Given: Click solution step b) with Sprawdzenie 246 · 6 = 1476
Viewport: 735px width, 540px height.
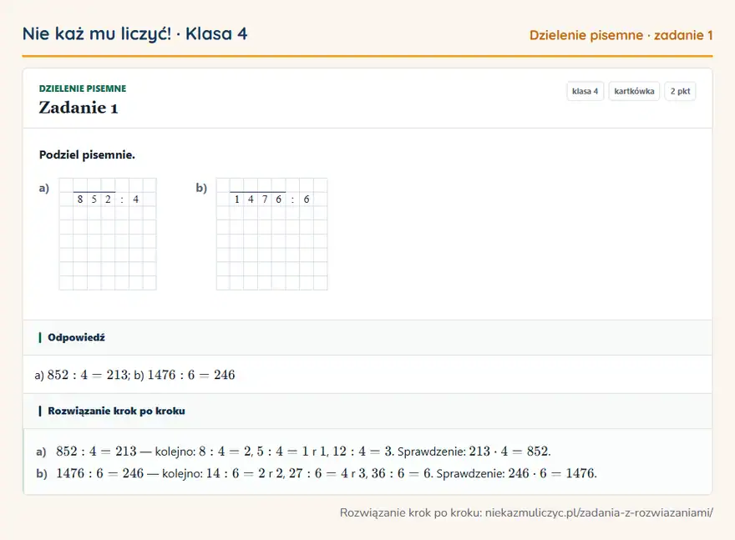Looking at the screenshot, I should click(x=317, y=473).
